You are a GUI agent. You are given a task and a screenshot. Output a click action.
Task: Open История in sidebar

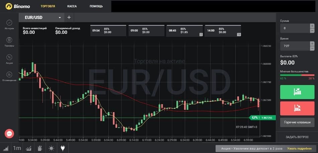[x=9, y=25]
